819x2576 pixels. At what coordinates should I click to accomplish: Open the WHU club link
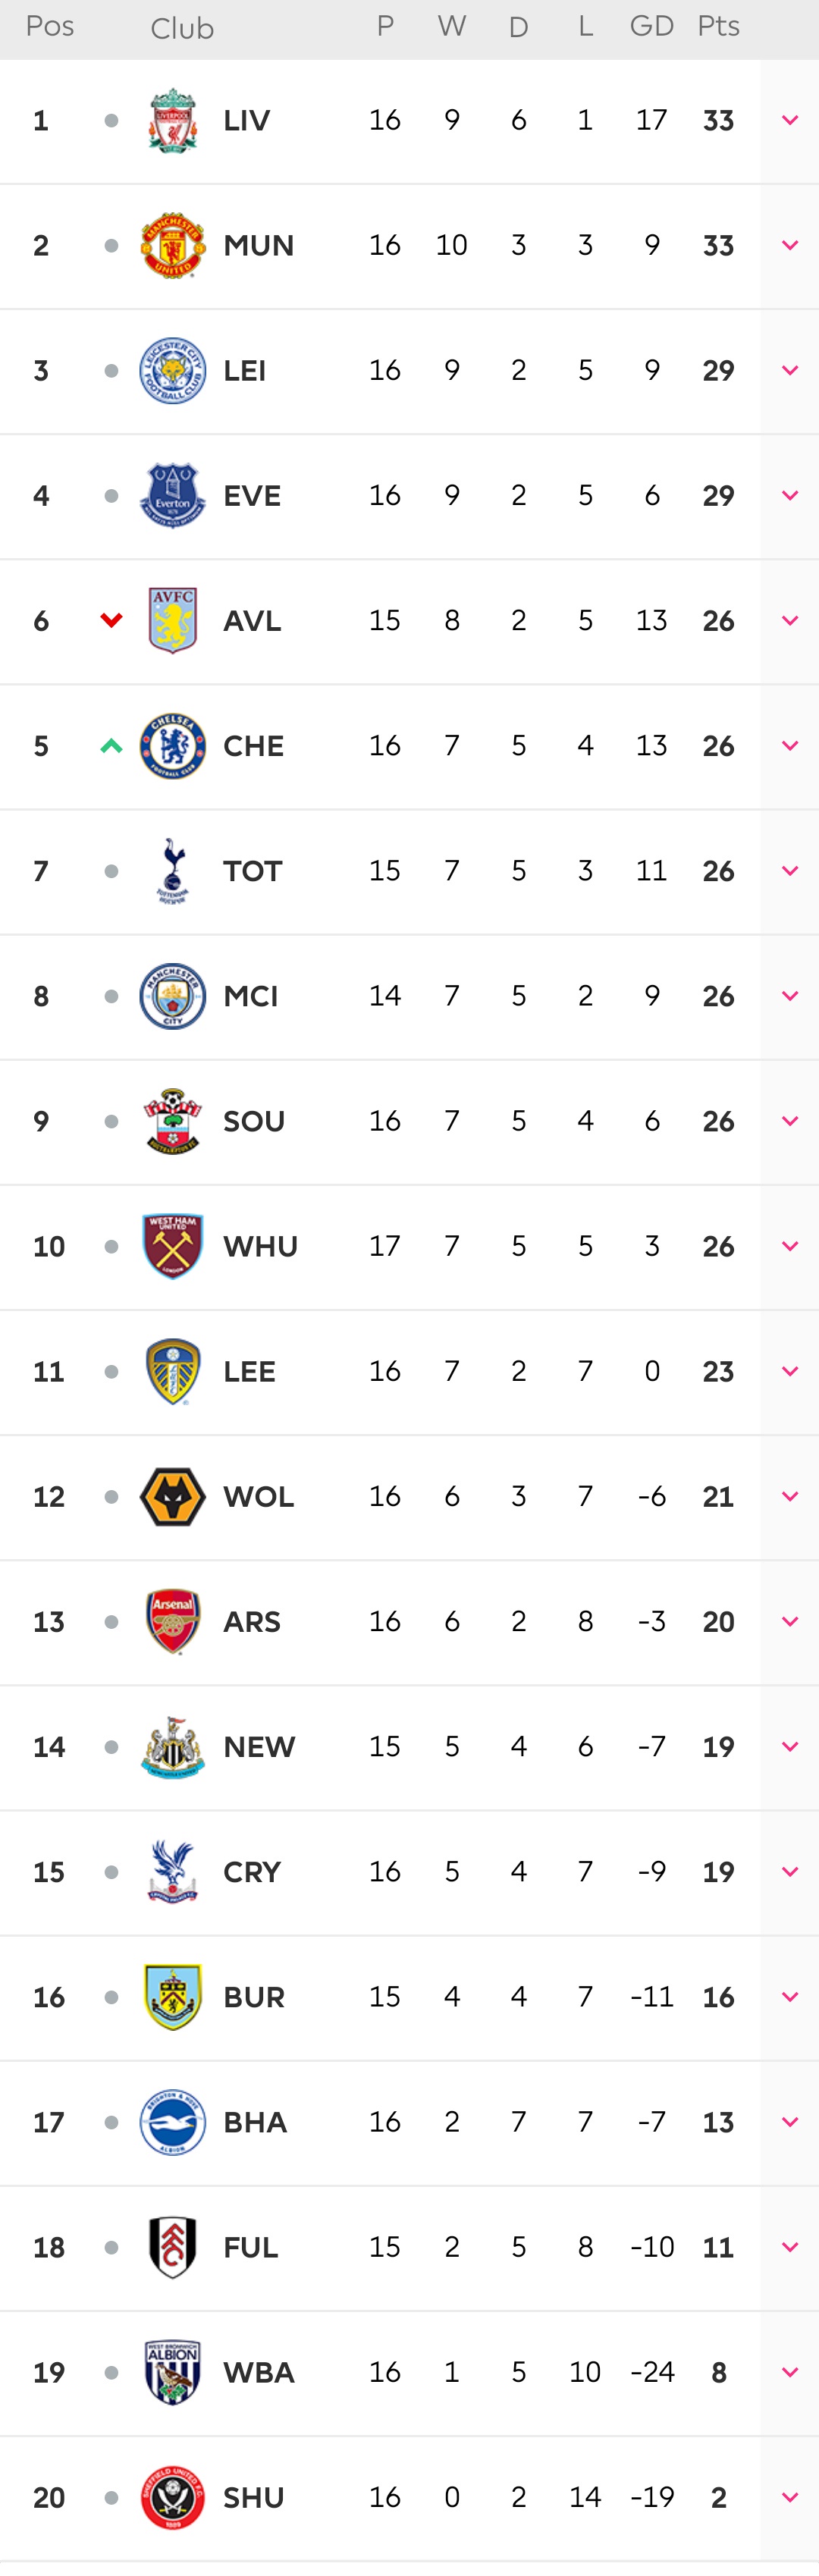[x=260, y=1247]
